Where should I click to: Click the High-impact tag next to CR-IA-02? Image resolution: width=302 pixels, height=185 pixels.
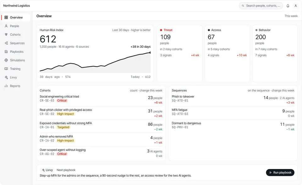click(x=65, y=141)
